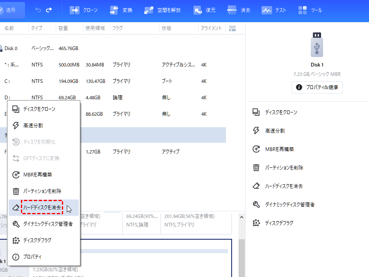The height and width of the screenshot is (277, 369).
Task: Open the 復元 recovery tool
Action: [x=205, y=9]
